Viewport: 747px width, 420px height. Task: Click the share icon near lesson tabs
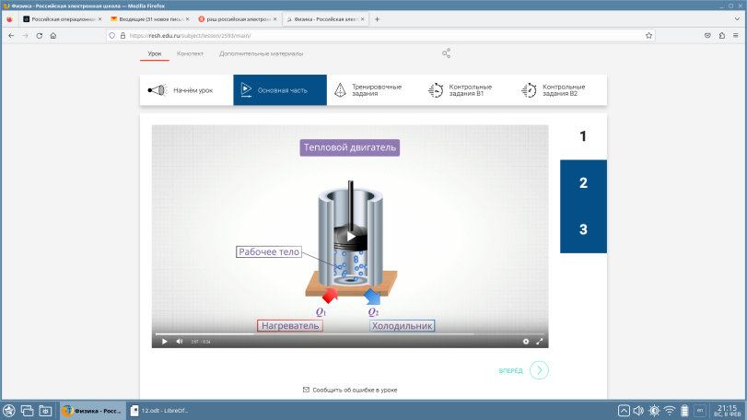pyautogui.click(x=447, y=53)
